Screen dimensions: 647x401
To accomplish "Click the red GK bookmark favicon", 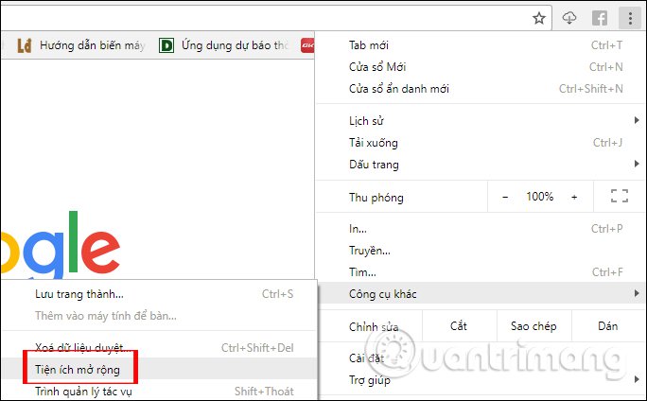I will click(x=307, y=45).
